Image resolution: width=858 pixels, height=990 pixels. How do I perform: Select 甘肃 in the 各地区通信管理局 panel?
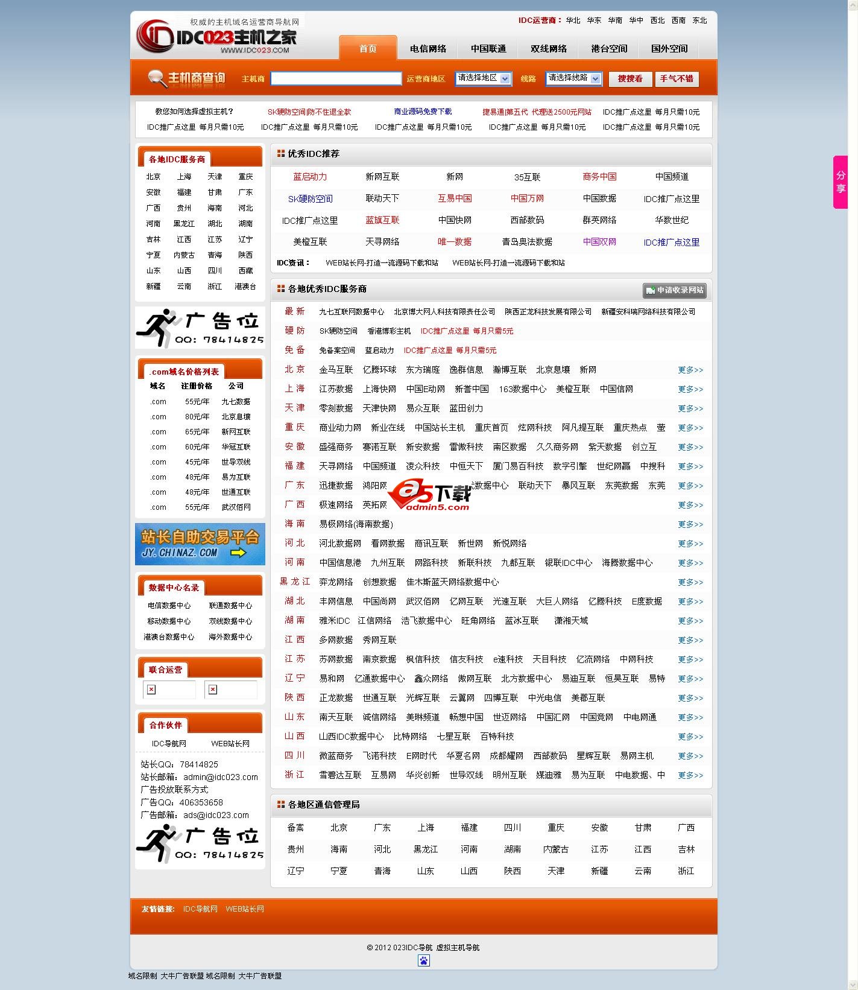(643, 828)
